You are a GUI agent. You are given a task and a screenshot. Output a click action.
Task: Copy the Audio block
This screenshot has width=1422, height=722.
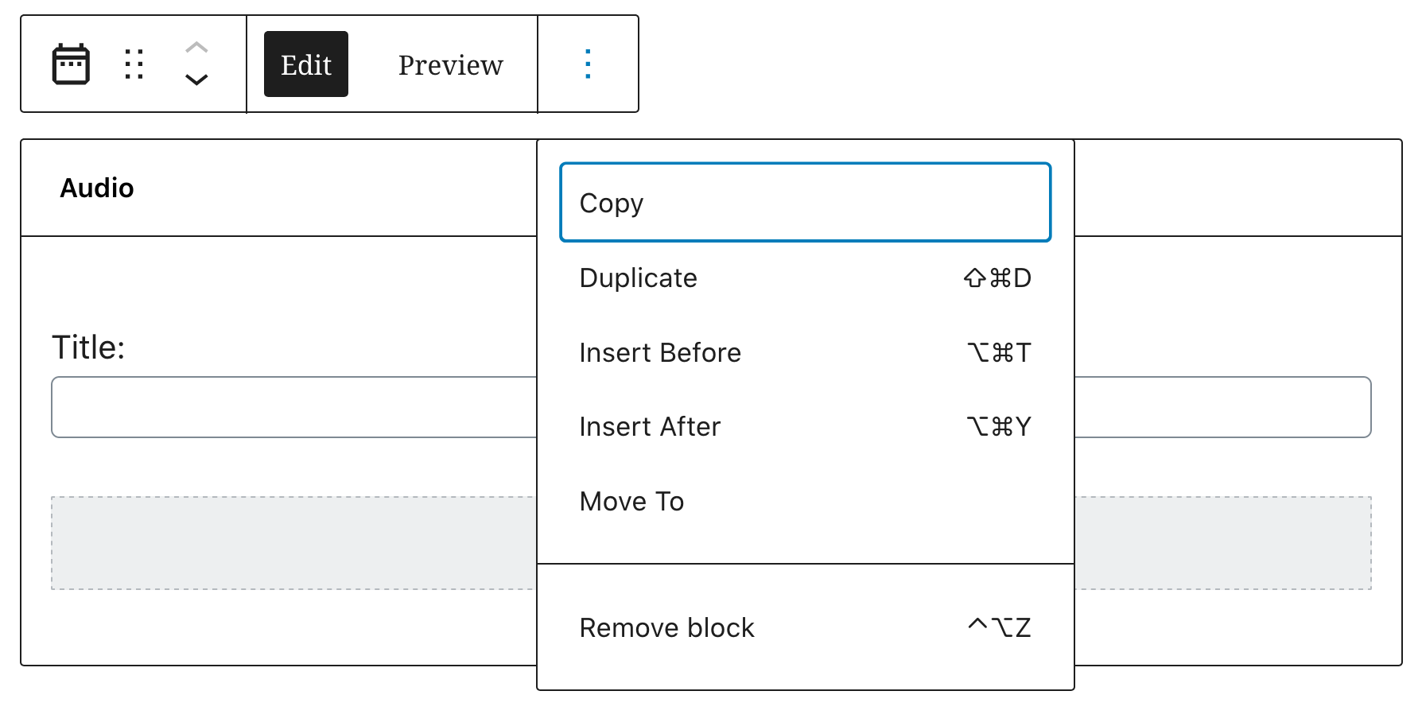805,202
